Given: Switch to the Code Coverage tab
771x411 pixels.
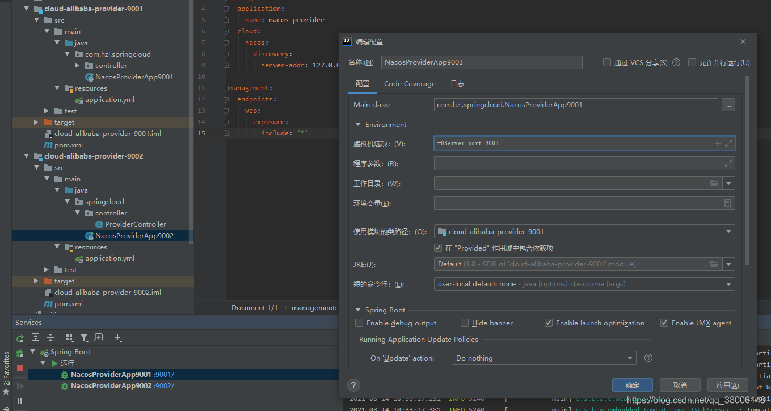Looking at the screenshot, I should [410, 83].
